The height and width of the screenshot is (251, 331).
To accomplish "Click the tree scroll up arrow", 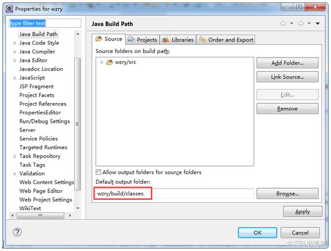I will tap(78, 34).
